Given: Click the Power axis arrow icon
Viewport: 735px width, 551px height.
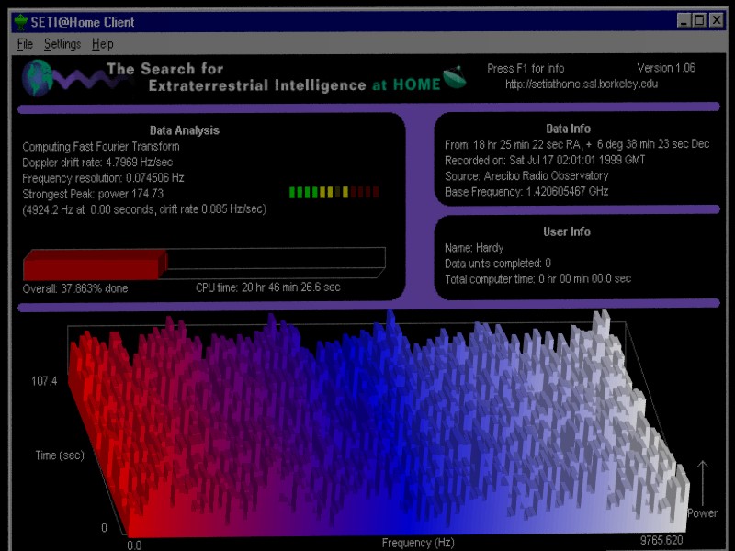Looking at the screenshot, I should point(702,481).
